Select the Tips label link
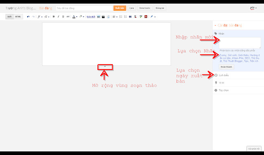This screenshot has height=155, width=264. (x=246, y=61)
